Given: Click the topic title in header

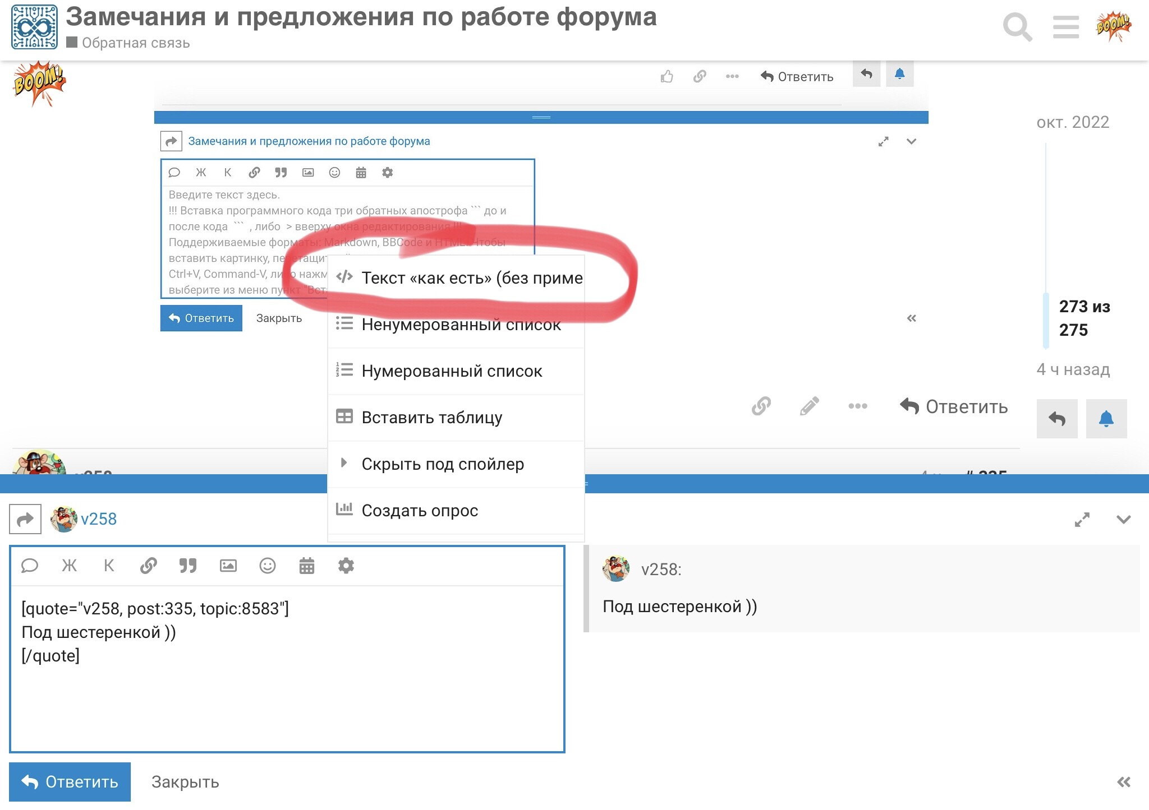Looking at the screenshot, I should (x=361, y=17).
